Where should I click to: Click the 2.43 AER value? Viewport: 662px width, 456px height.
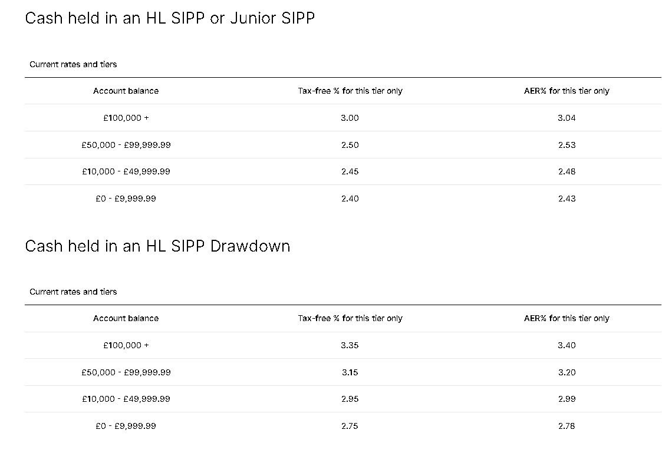coord(567,199)
